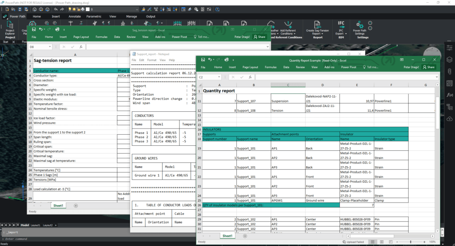
Task: Close the Start drawing tab
Action: pyautogui.click(x=13, y=42)
